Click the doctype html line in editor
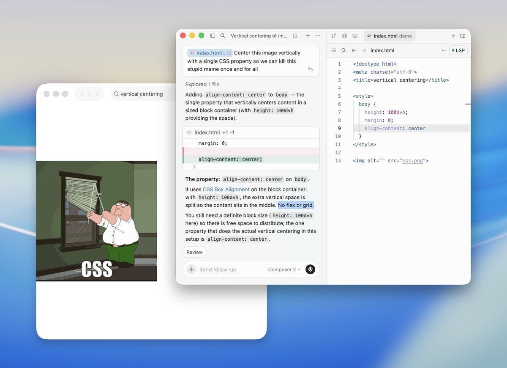This screenshot has height=368, width=507. 375,64
